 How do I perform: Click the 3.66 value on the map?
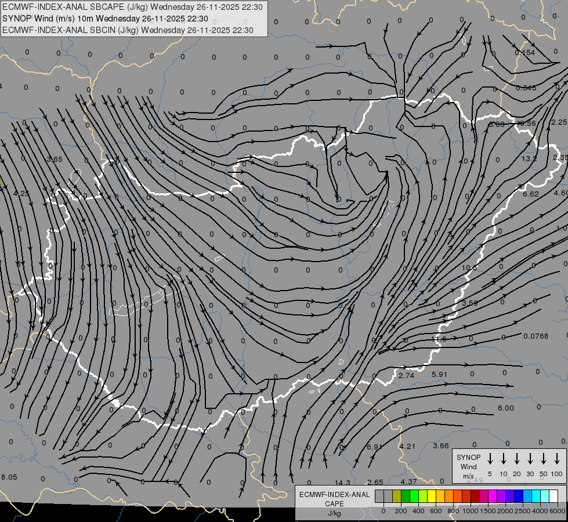[x=441, y=445]
